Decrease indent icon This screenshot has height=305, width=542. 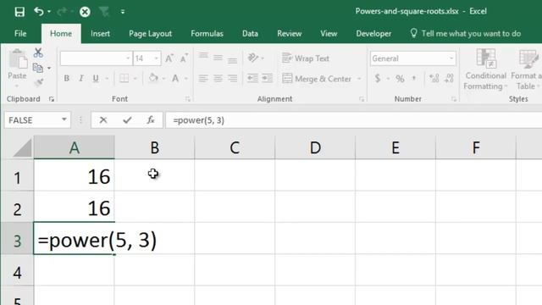[252, 78]
